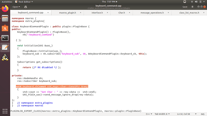The width and height of the screenshot is (207, 116).
Task: Close the interface.h tab
Action: 107,13
